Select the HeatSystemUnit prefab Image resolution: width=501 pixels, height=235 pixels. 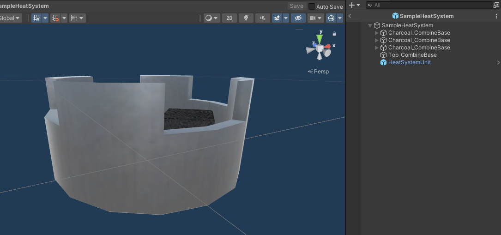(x=409, y=62)
